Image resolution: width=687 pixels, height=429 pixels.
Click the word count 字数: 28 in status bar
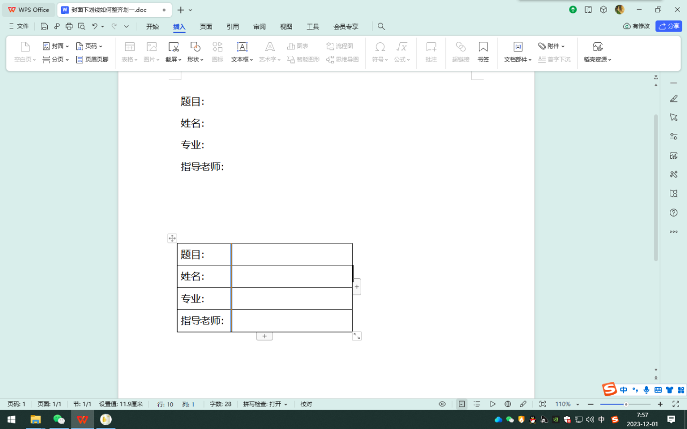(221, 404)
